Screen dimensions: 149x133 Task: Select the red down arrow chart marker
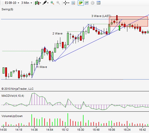(x=117, y=18)
